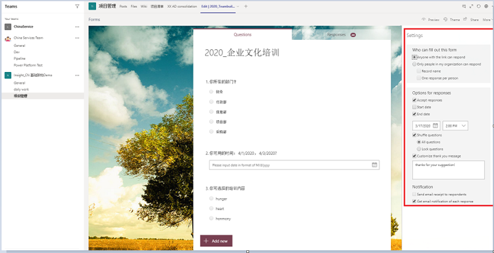The height and width of the screenshot is (253, 494).
Task: Open the More menu in Forms toolbar
Action: pyautogui.click(x=486, y=19)
